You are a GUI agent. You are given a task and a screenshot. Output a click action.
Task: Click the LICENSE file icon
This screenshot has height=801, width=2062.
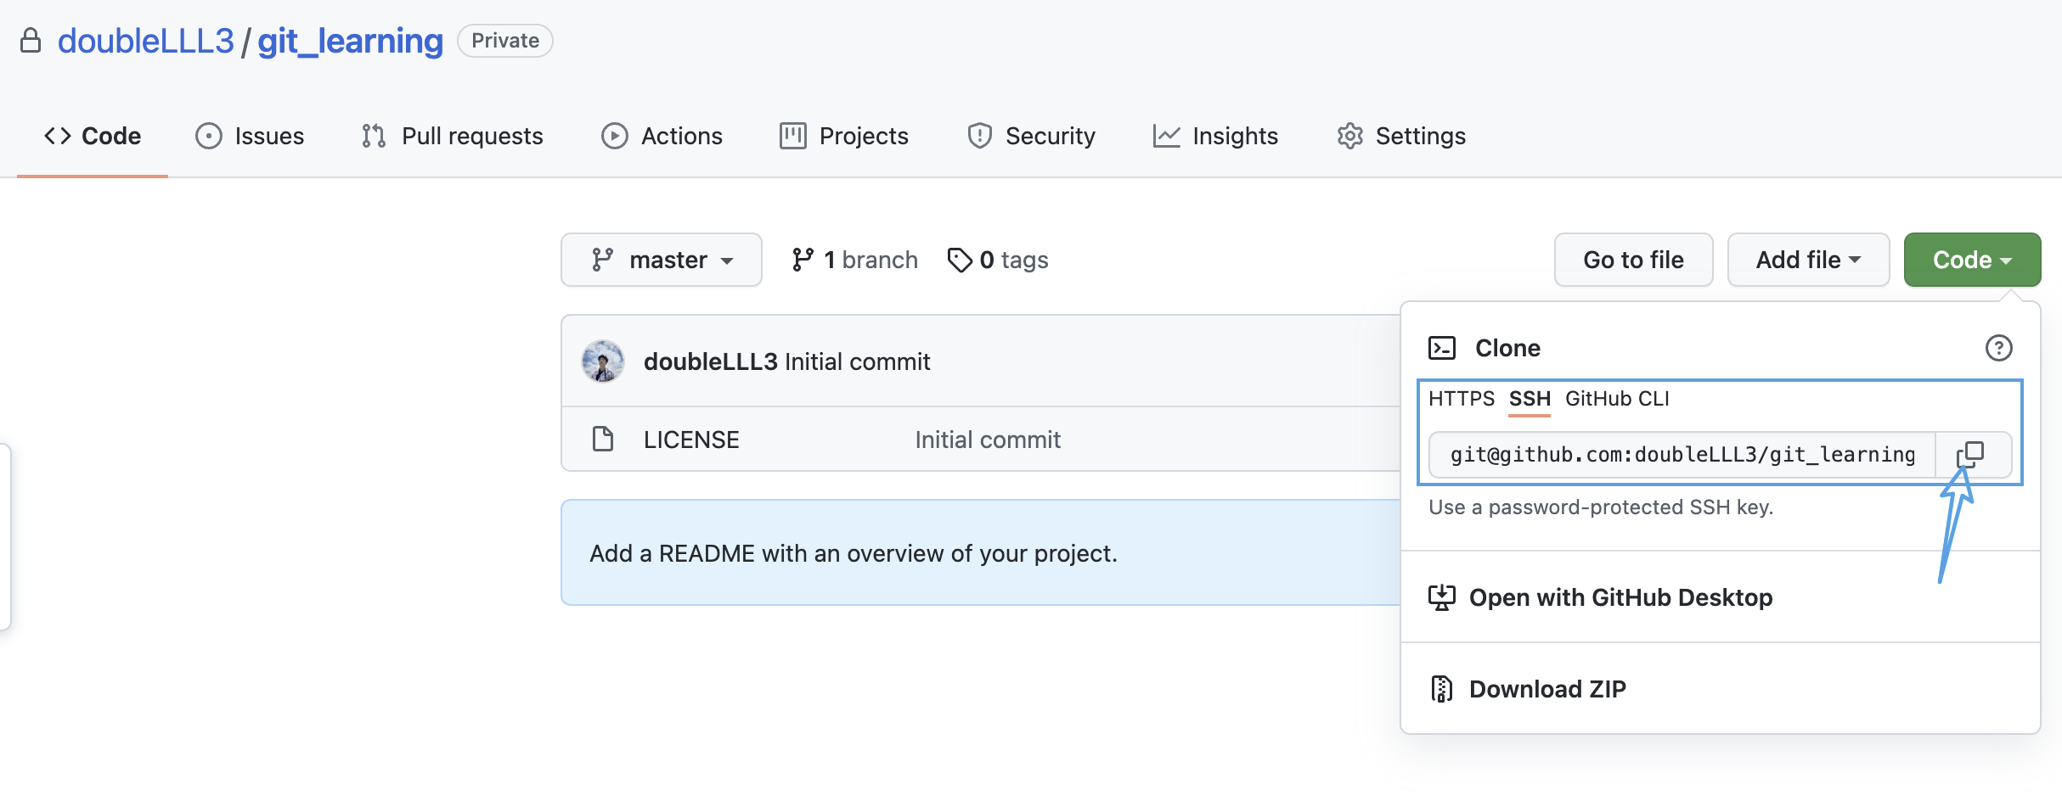(x=603, y=440)
